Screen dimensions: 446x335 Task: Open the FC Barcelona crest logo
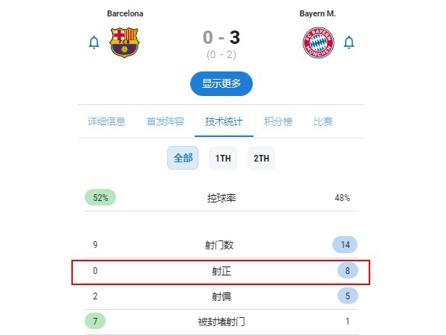click(124, 42)
